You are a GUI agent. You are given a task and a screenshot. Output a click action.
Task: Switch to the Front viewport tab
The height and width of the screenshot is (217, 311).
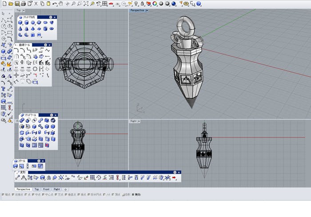coord(46,189)
